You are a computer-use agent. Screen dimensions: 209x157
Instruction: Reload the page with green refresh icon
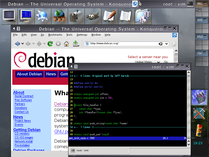[x=50, y=43]
